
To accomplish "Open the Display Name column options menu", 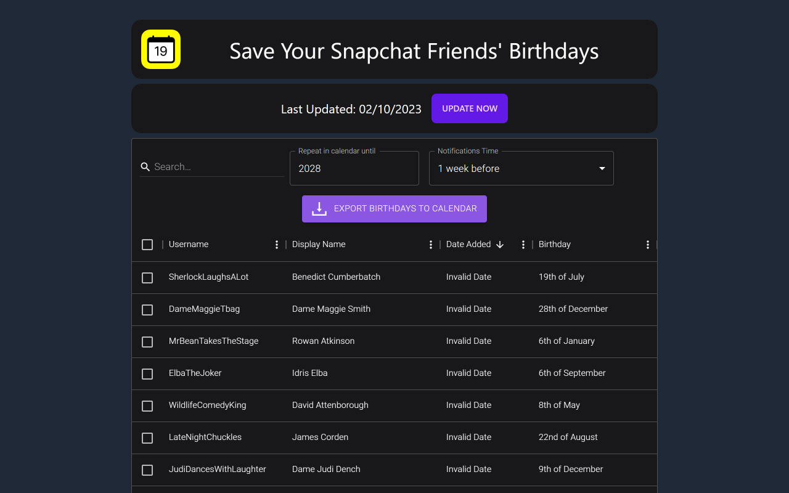I will pos(430,244).
